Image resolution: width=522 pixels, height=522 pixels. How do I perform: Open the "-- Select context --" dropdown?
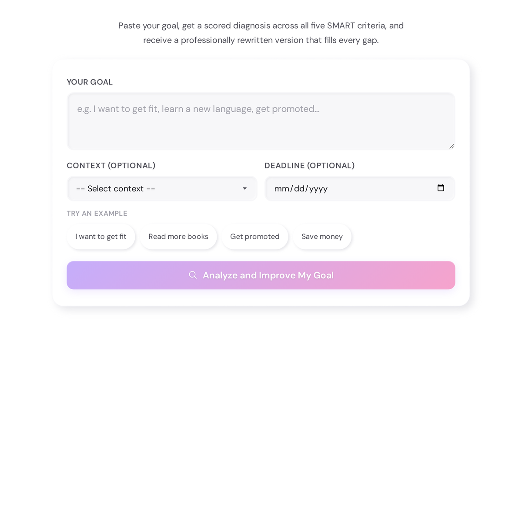tap(162, 188)
